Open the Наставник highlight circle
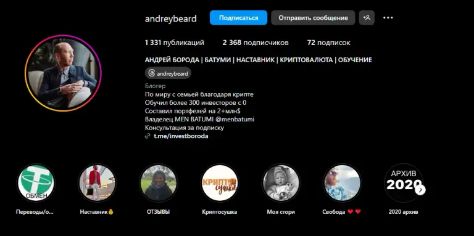This screenshot has height=236, width=474. coord(97,183)
